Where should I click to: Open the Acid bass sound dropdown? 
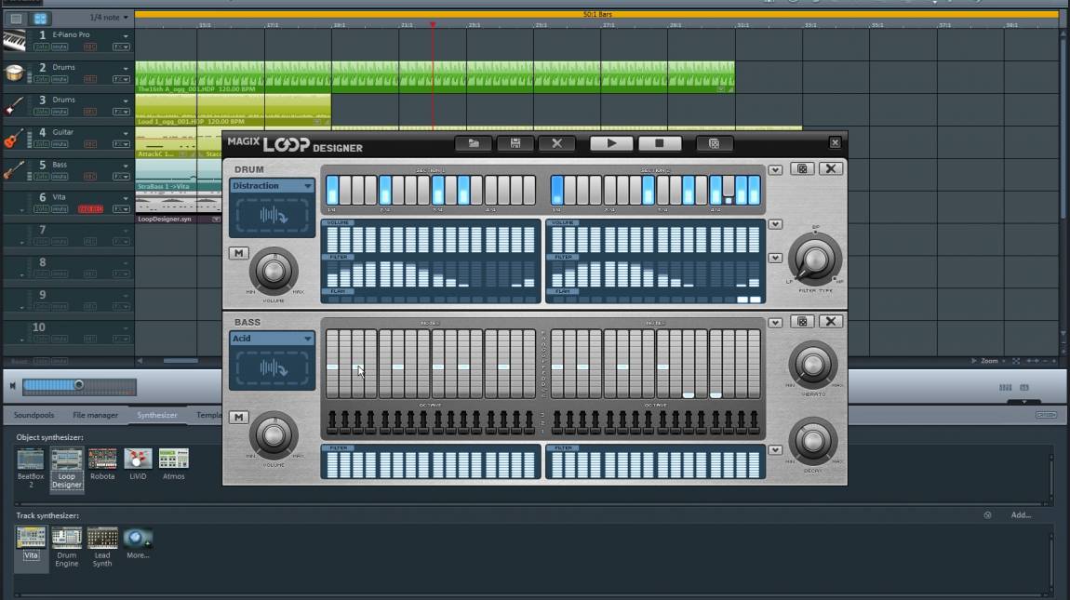pos(273,339)
